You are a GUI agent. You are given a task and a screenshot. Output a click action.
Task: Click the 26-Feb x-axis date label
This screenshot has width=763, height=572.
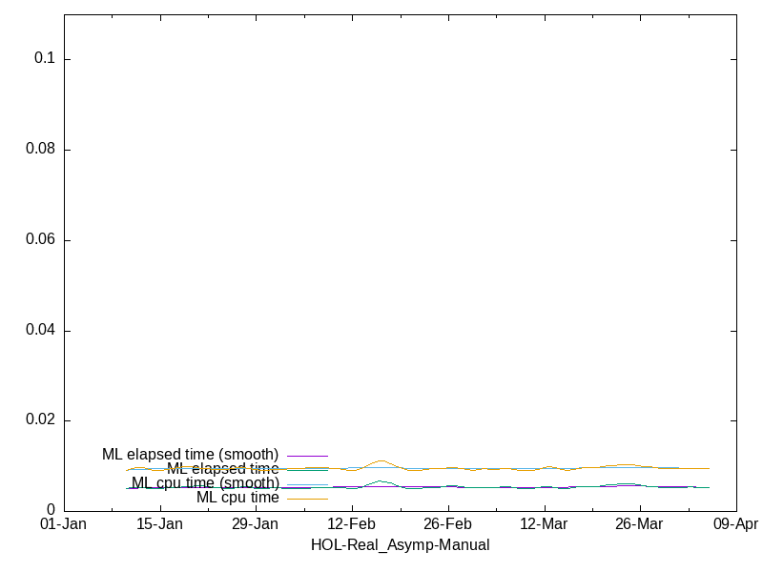pyautogui.click(x=447, y=524)
